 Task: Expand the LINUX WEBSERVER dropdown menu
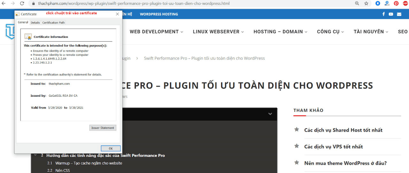pyautogui.click(x=218, y=32)
